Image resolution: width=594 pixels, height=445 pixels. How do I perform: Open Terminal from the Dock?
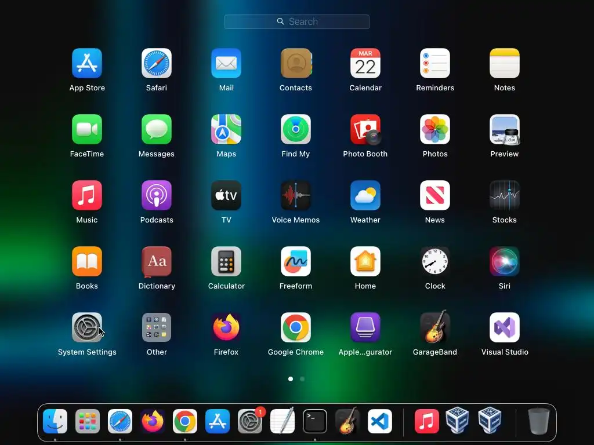315,421
